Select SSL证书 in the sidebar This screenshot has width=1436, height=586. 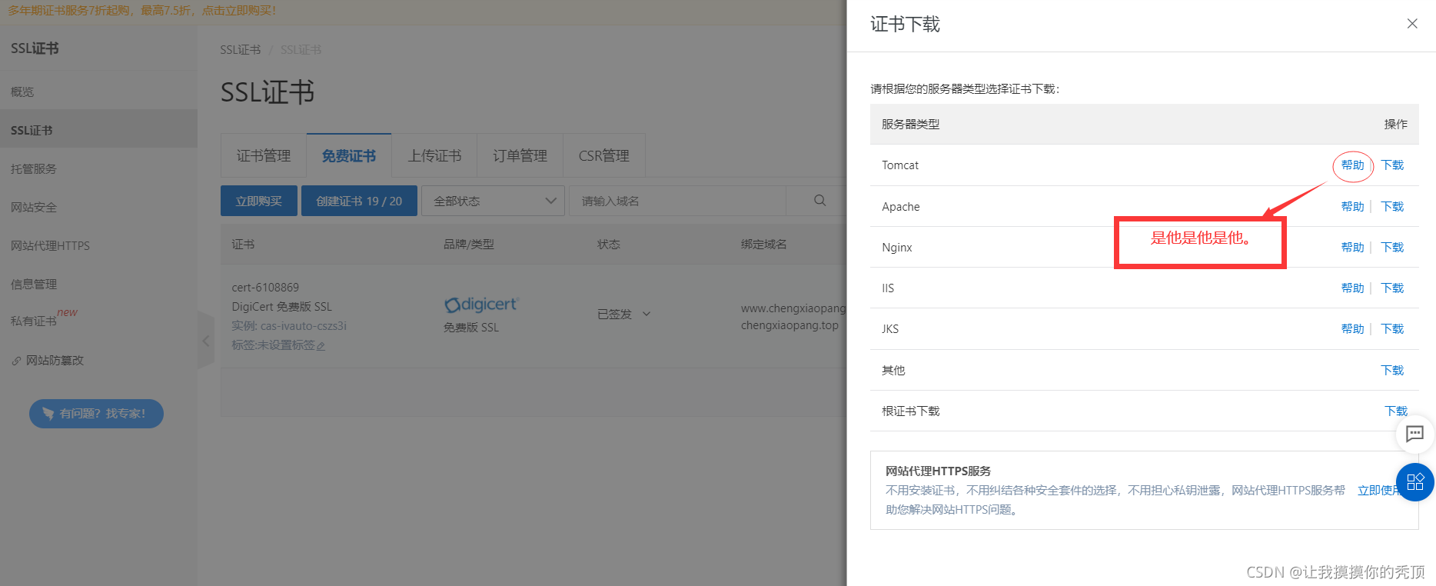click(98, 130)
